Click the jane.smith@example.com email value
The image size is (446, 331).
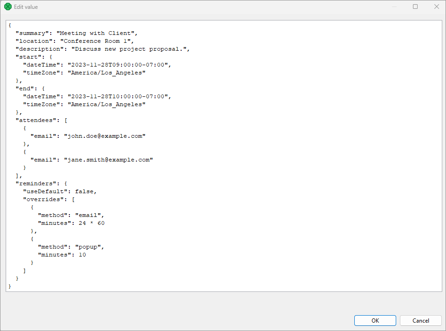[108, 160]
